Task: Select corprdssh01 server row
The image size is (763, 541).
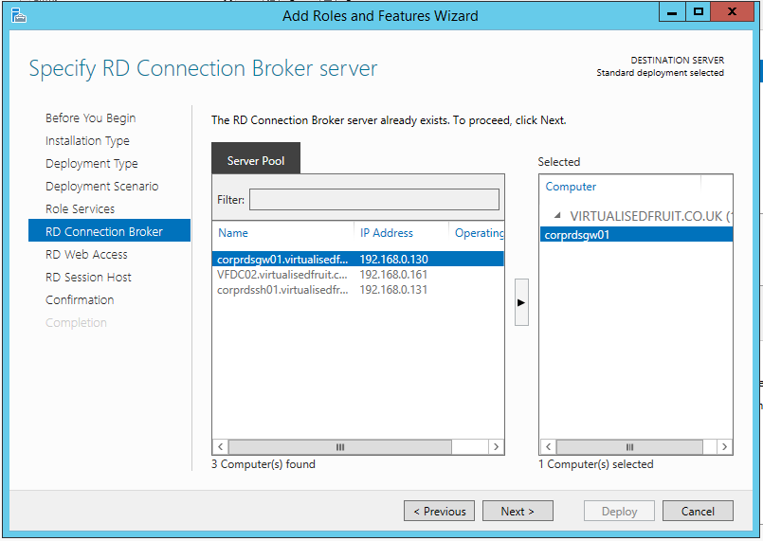Action: pos(282,290)
